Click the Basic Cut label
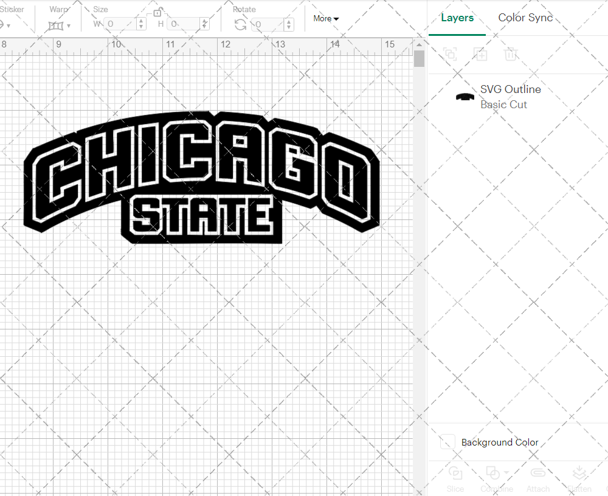Image resolution: width=608 pixels, height=496 pixels. click(504, 105)
